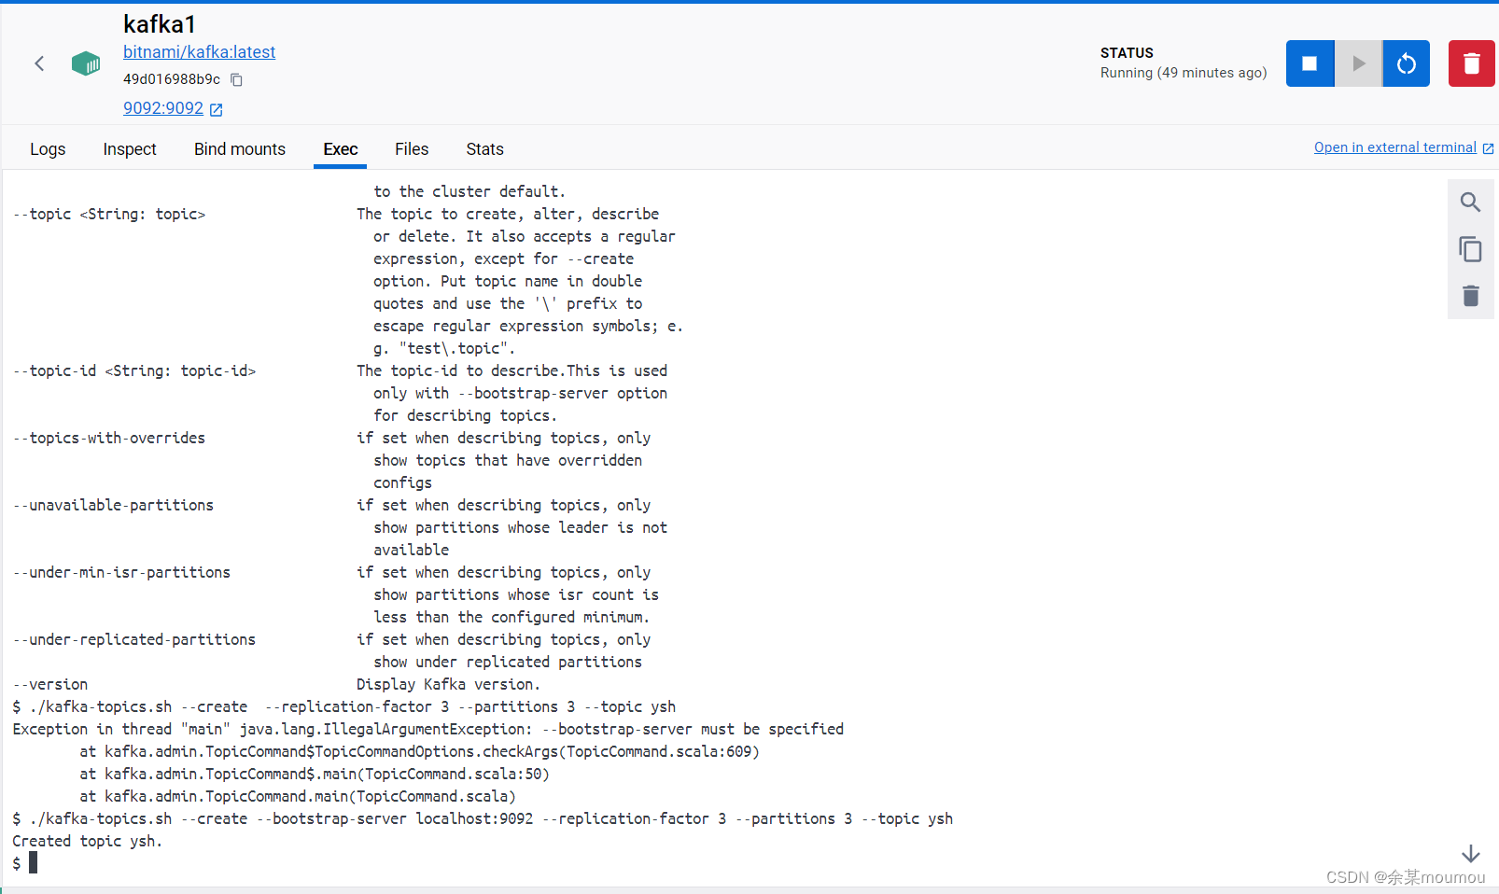Search the terminal output with magnifier icon
Image resolution: width=1499 pixels, height=894 pixels.
click(1470, 203)
